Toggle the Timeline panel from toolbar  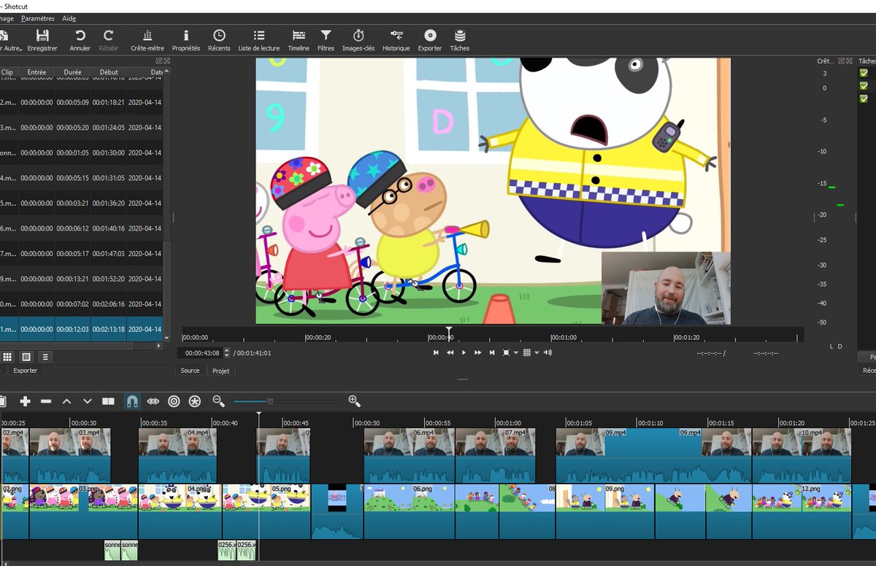point(299,40)
